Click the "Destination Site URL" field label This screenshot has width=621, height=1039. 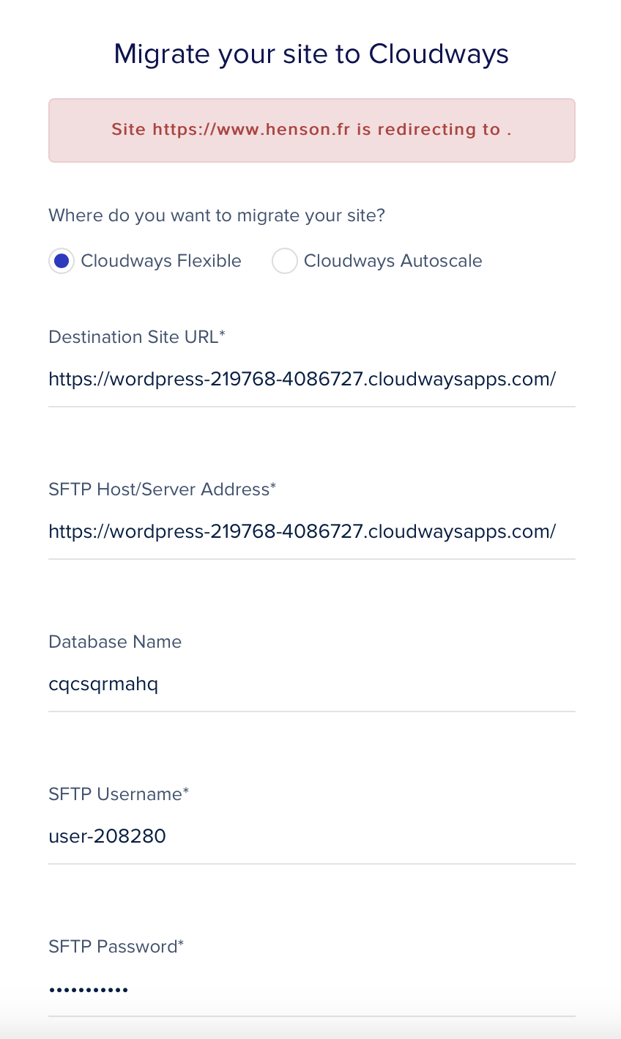coord(133,337)
